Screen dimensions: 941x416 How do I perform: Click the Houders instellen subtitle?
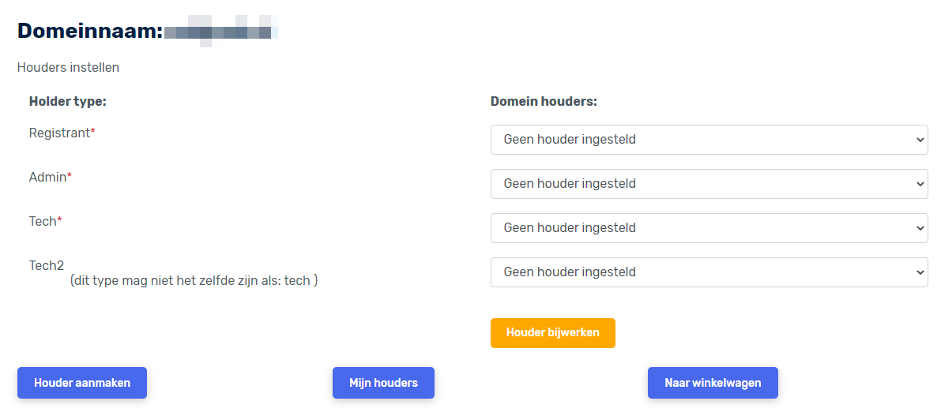68,68
